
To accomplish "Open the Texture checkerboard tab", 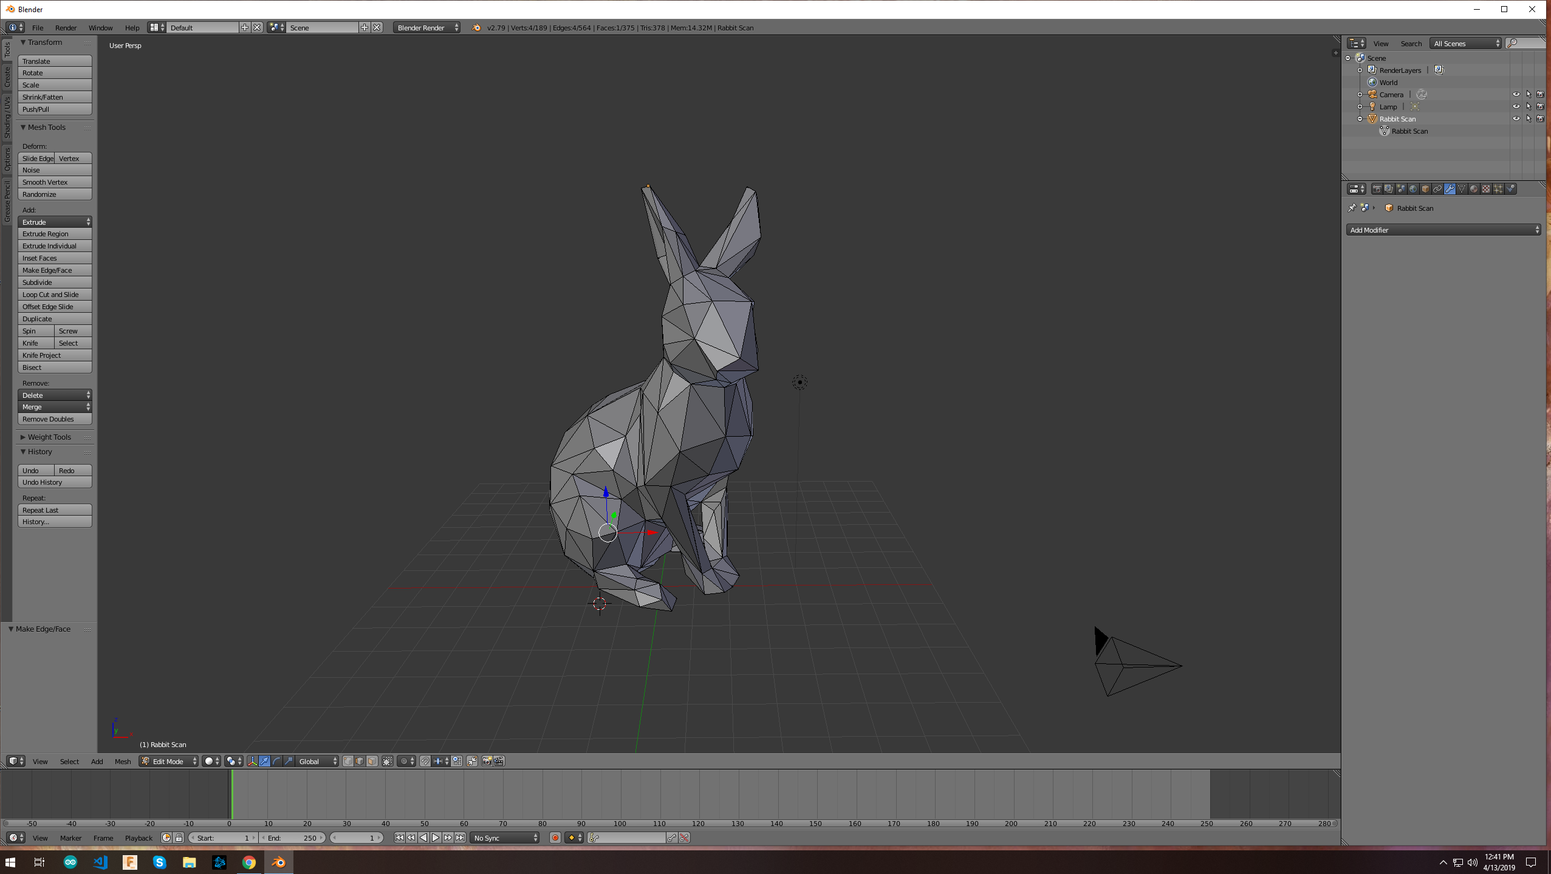I will pyautogui.click(x=1486, y=189).
